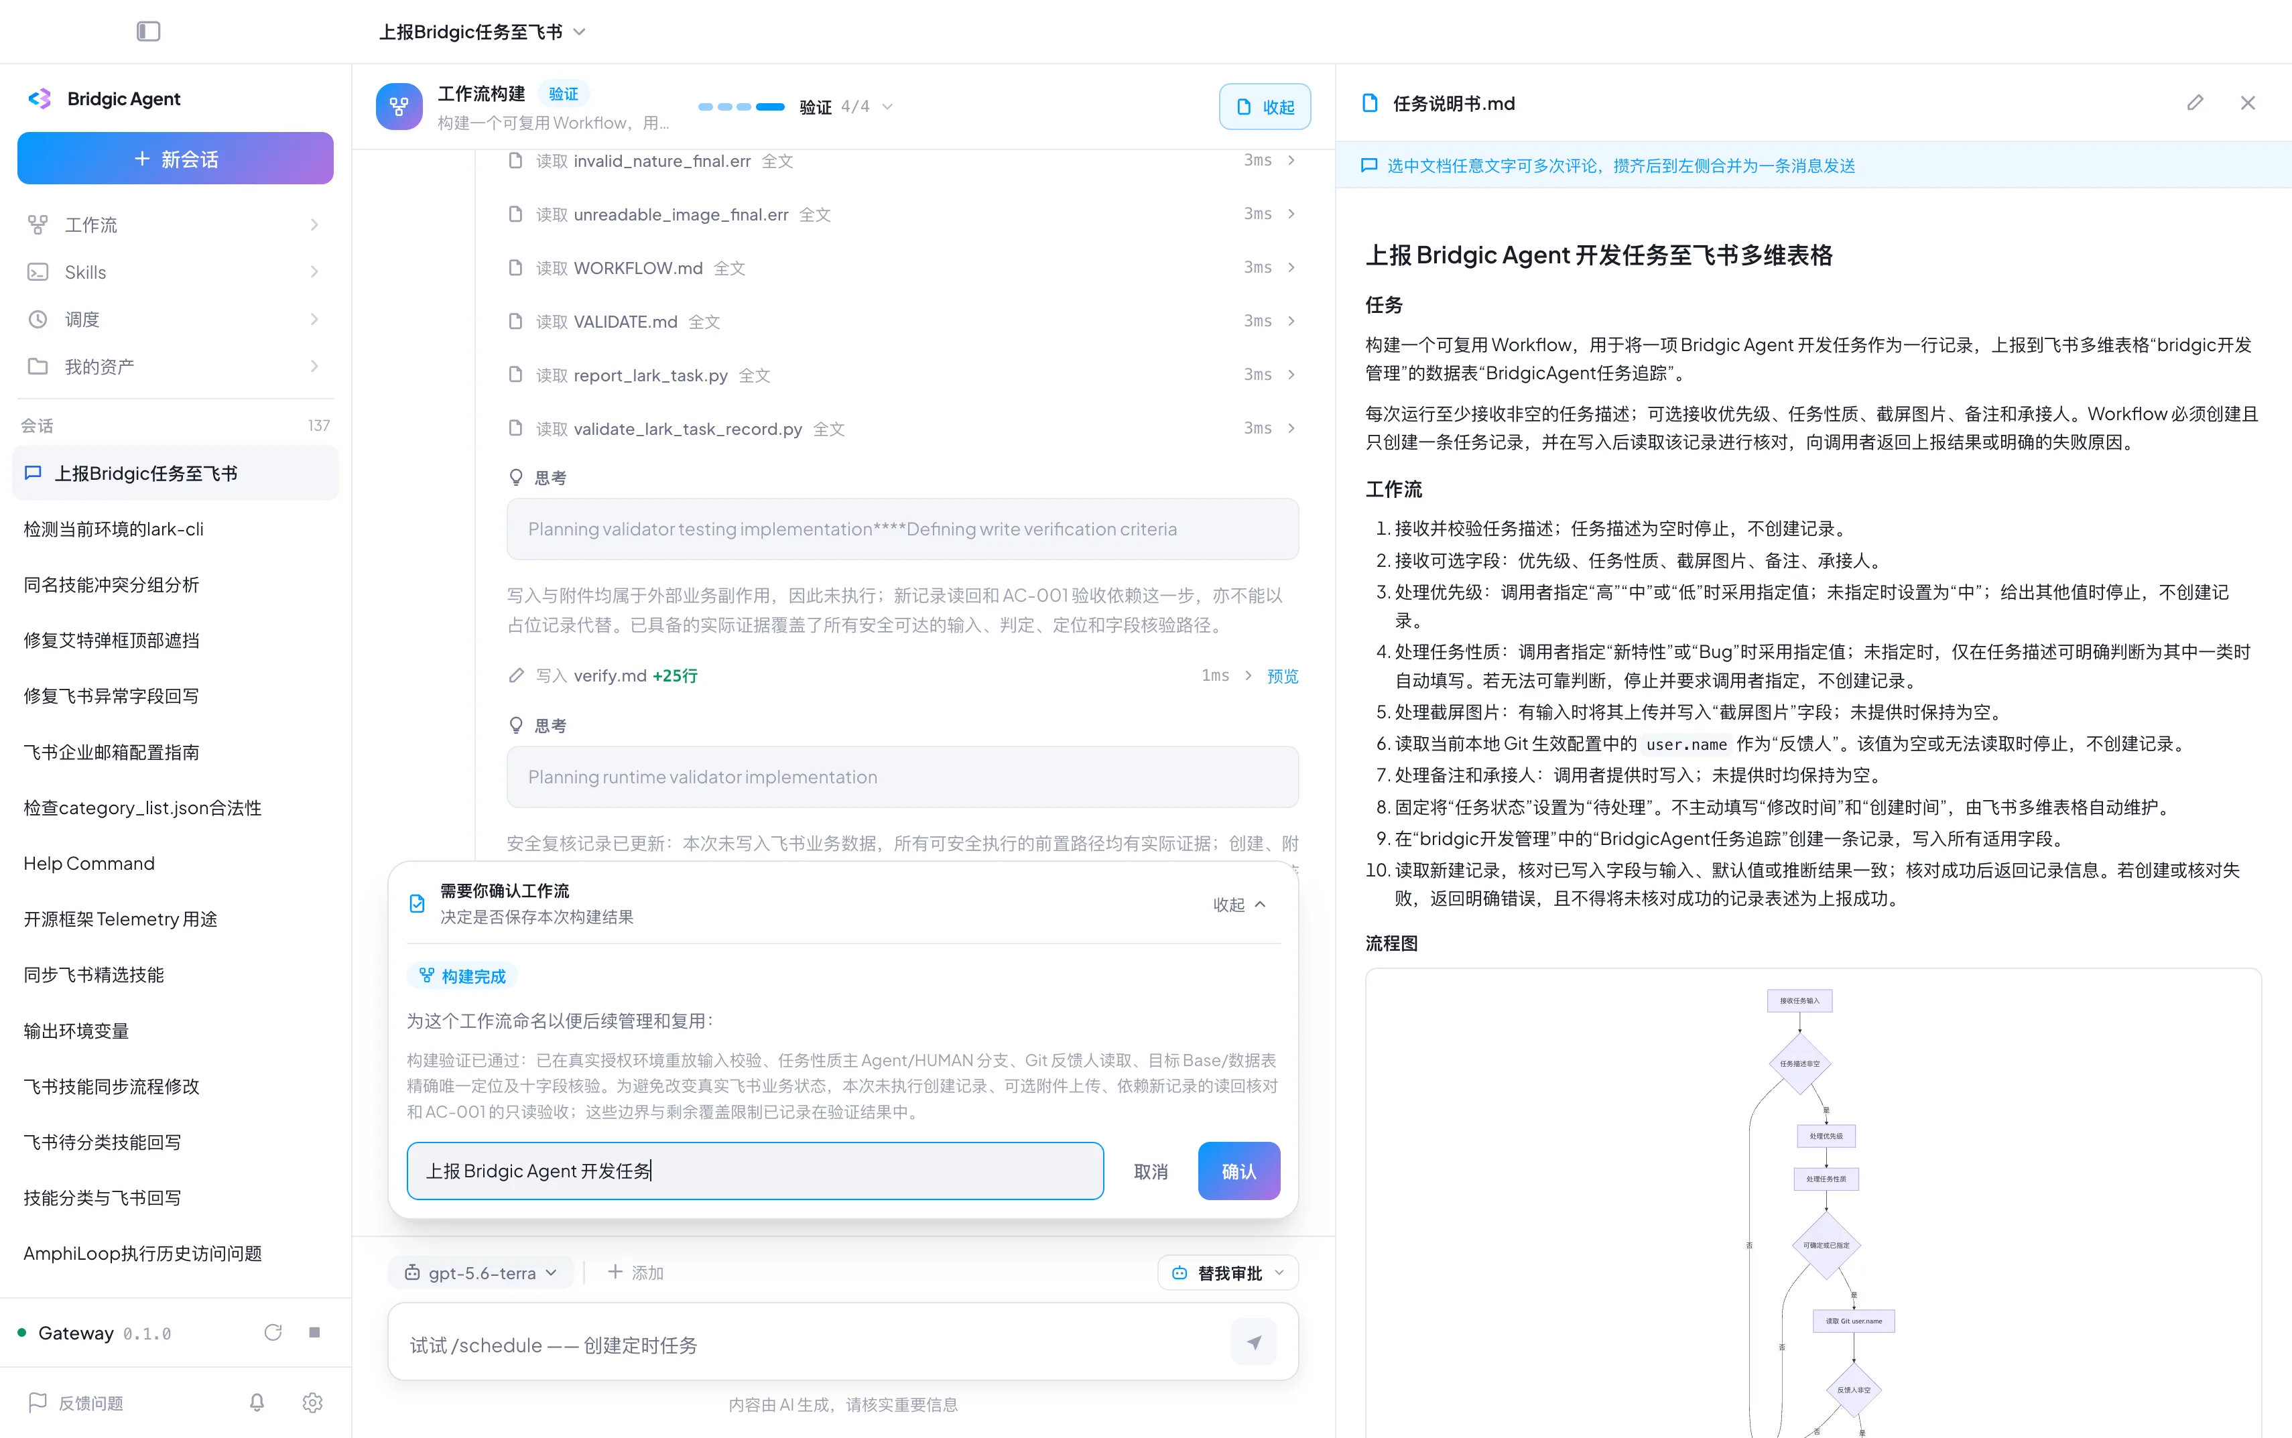Image resolution: width=2292 pixels, height=1438 pixels.
Task: Click the validate_lark_task_record.py file icon
Action: pyautogui.click(x=515, y=428)
